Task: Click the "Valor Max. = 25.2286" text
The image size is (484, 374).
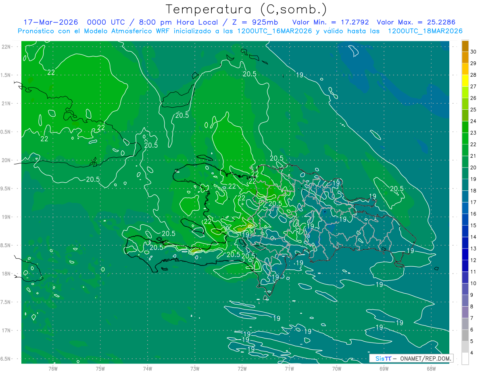Action: tap(416, 22)
